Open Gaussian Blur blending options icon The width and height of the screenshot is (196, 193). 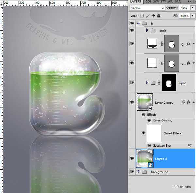pyautogui.click(x=190, y=146)
